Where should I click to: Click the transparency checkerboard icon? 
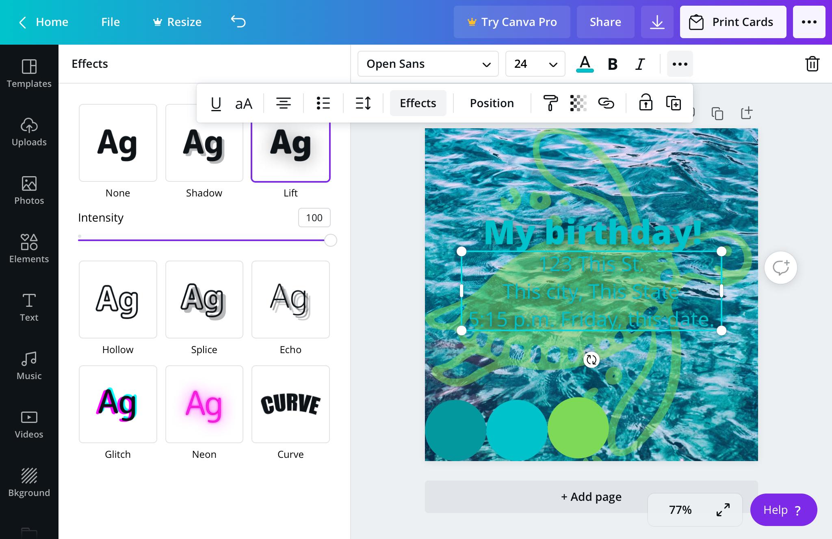click(578, 103)
